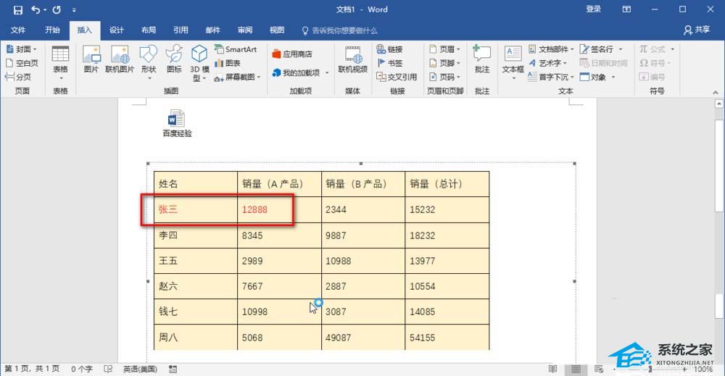Click the 共享 share button
Image resolution: width=725 pixels, height=376 pixels.
[x=697, y=30]
